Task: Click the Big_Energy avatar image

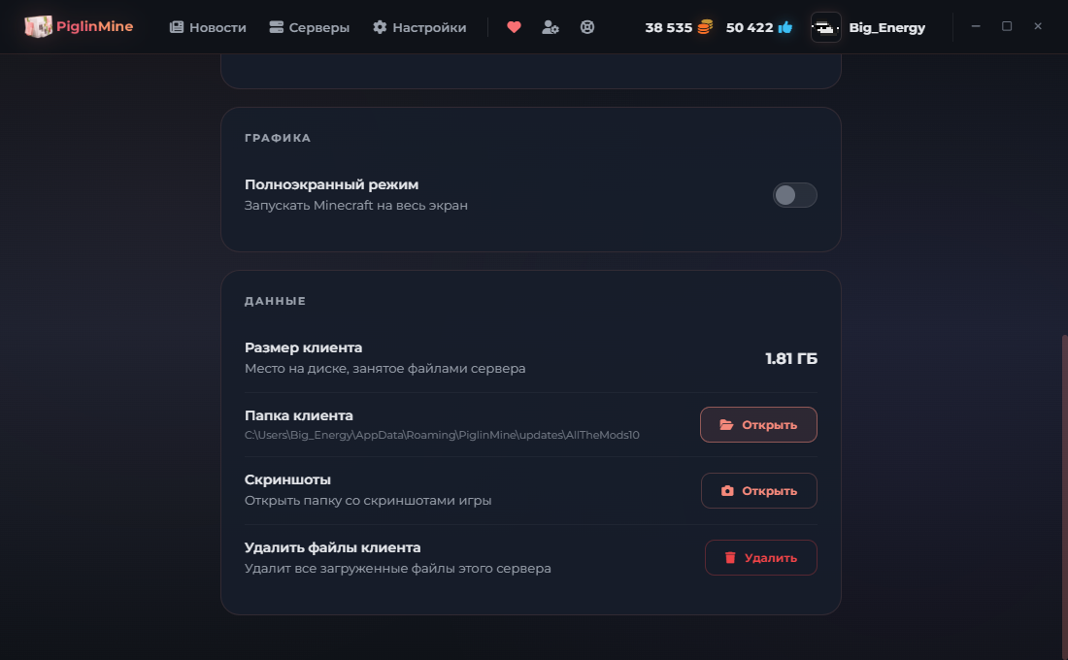Action: 825,27
